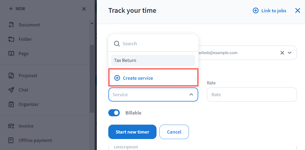This screenshot has width=305, height=150.
Task: Click the Chat paper plane icon
Action: point(11,90)
